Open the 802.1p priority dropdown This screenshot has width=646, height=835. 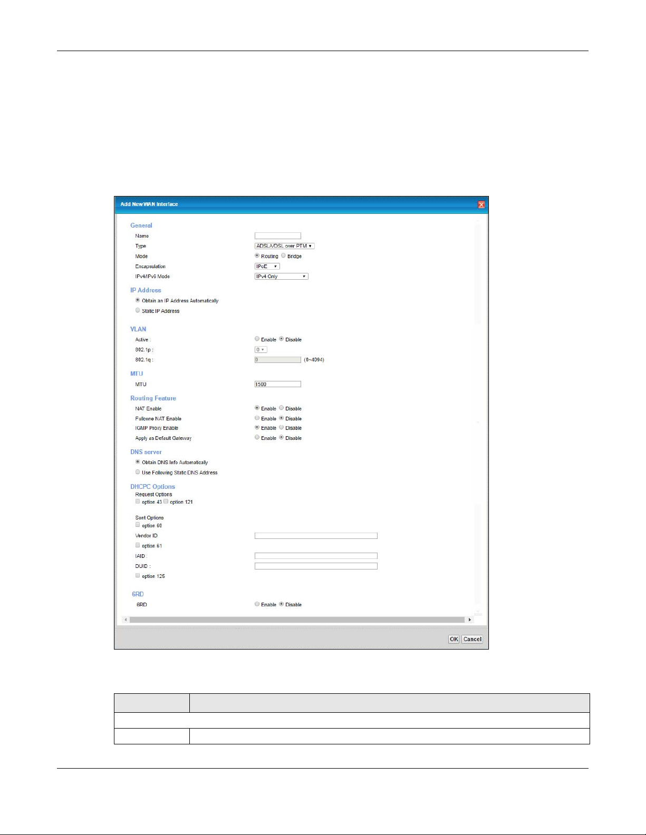(x=261, y=350)
